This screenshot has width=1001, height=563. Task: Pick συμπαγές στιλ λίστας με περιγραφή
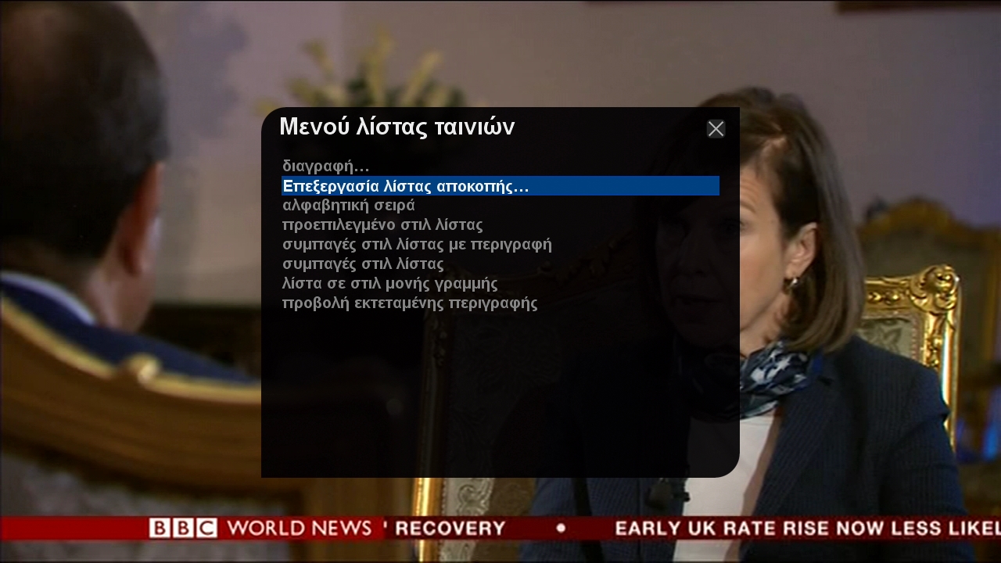click(x=500, y=245)
